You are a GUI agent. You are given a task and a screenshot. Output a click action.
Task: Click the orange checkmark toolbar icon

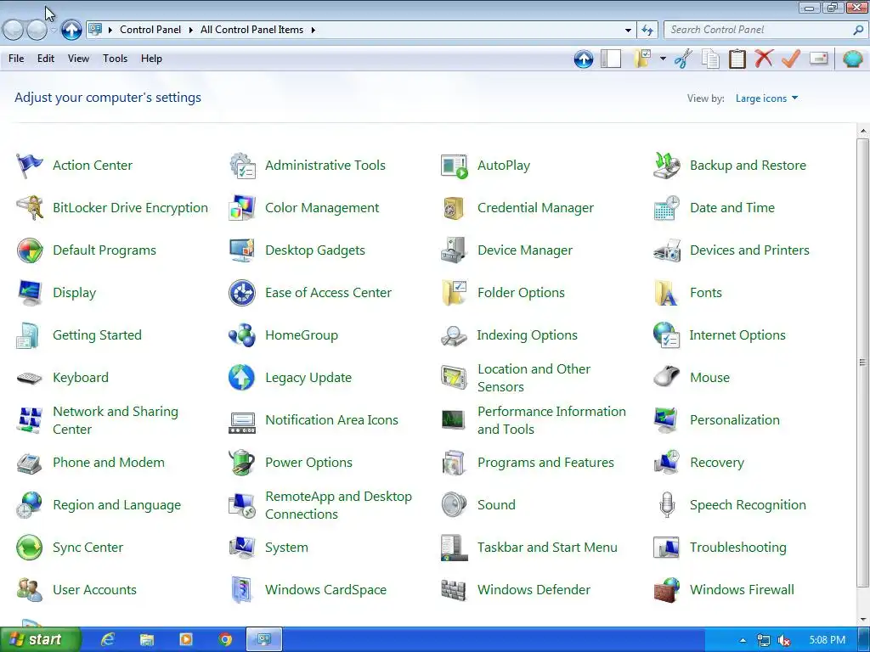791,59
